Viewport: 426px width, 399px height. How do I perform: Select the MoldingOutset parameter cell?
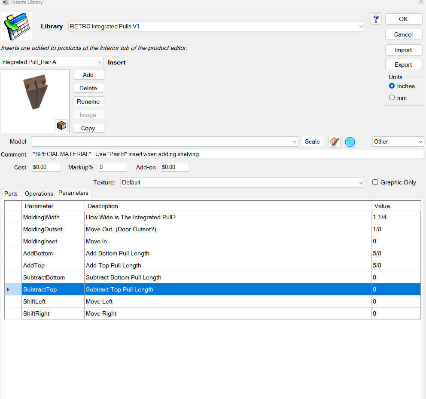coord(53,229)
